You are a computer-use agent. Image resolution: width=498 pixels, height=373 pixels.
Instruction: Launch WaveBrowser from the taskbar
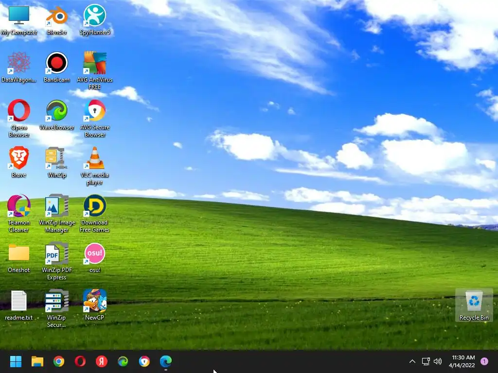pyautogui.click(x=123, y=361)
